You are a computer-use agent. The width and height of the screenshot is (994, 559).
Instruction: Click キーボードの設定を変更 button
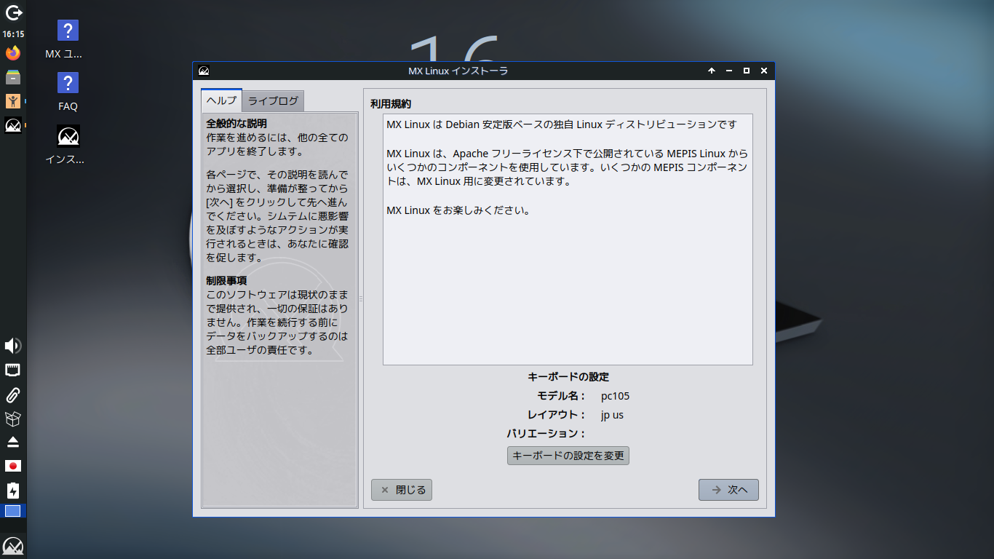coord(568,456)
